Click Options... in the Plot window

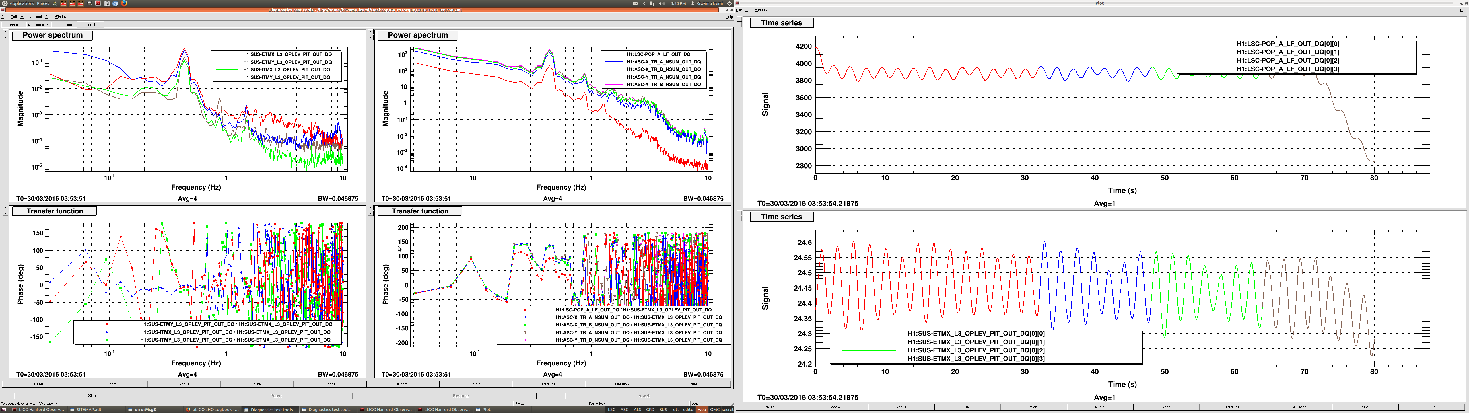tap(1034, 407)
